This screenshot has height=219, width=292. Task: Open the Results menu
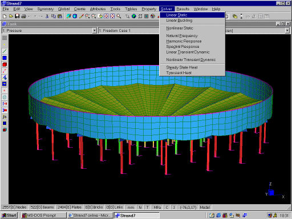click(183, 9)
